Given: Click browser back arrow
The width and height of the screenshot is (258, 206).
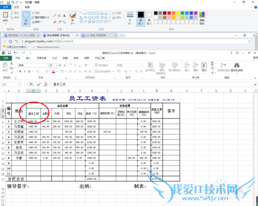Looking at the screenshot, I should click(5, 41).
